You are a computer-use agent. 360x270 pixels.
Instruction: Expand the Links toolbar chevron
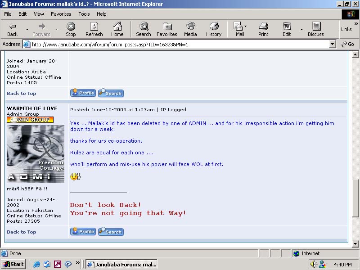[x=356, y=23]
